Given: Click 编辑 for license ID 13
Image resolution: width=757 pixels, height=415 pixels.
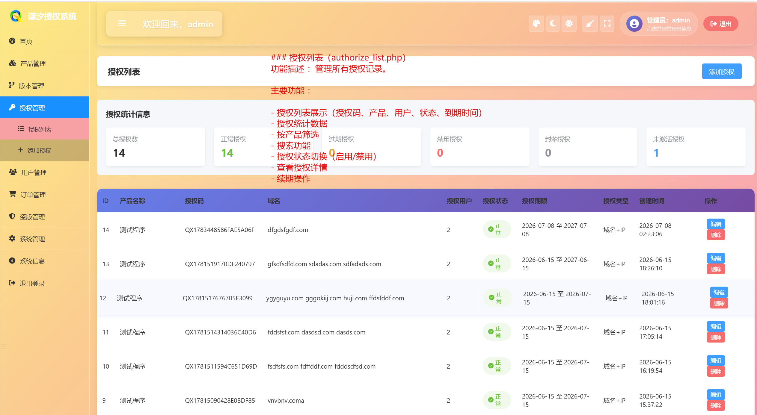Looking at the screenshot, I should pyautogui.click(x=716, y=258).
